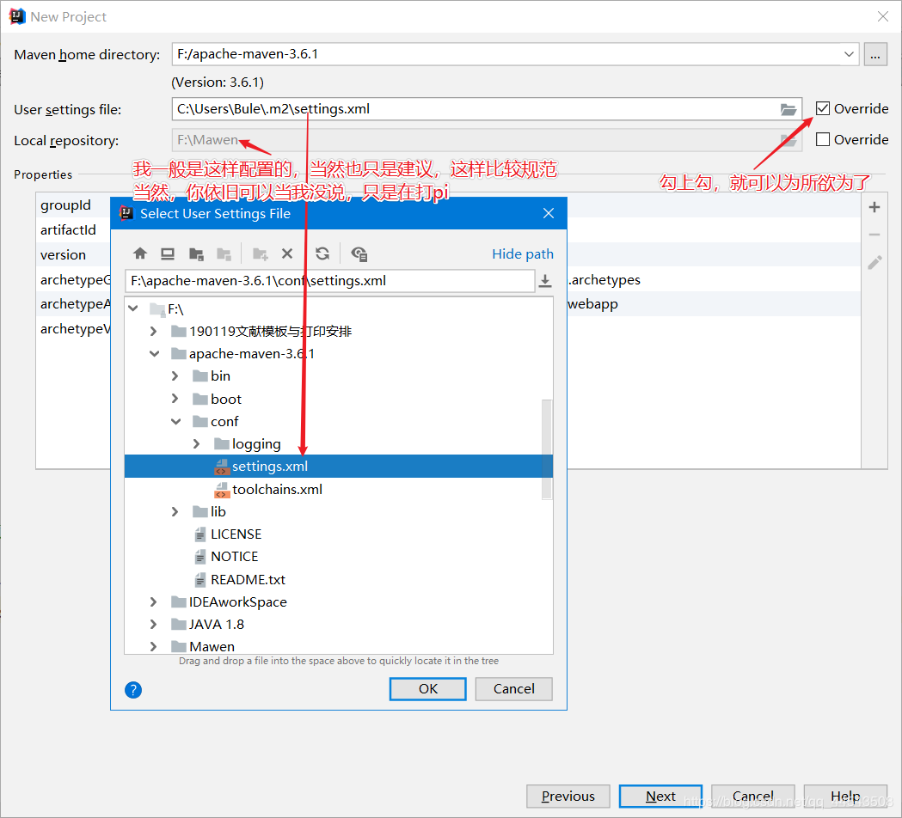Browse for user settings file folder icon
Image resolution: width=902 pixels, height=818 pixels.
click(x=788, y=109)
